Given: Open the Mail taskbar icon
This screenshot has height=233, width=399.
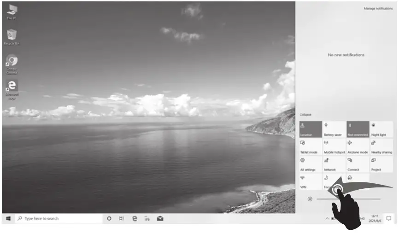Looking at the screenshot, I should pyautogui.click(x=160, y=219).
